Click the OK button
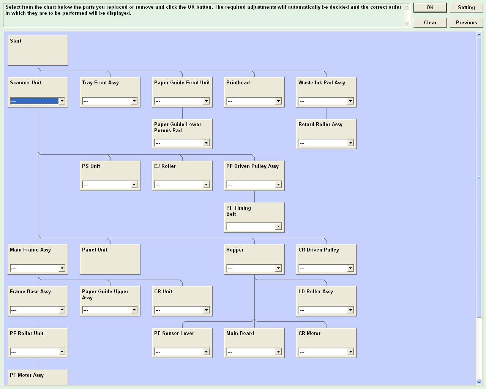486x389 pixels. [x=430, y=8]
